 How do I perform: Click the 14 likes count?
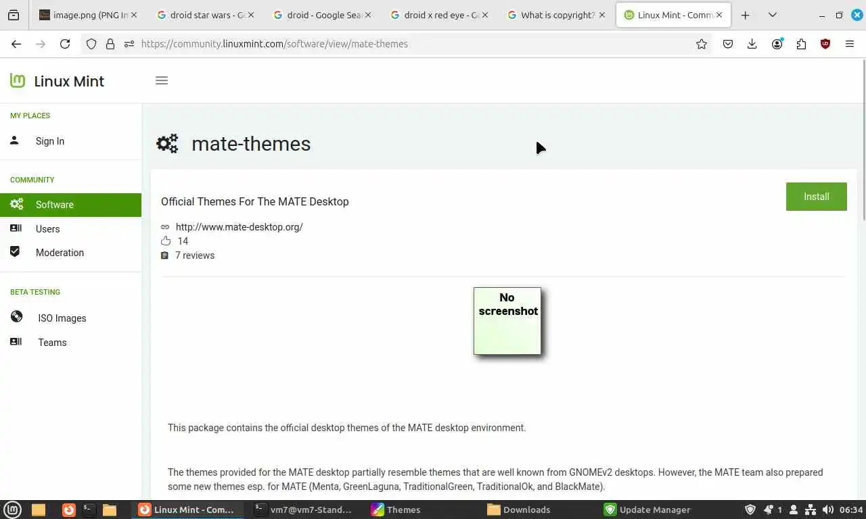tap(183, 241)
